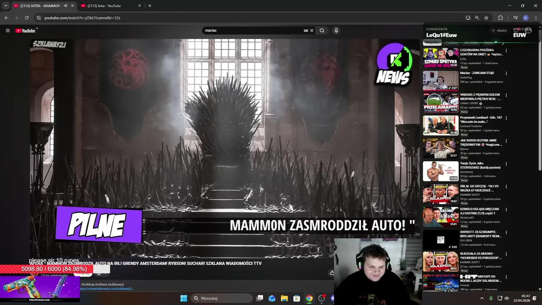The height and width of the screenshot is (305, 542).
Task: Run the YouTube search magnifier button
Action: point(322,30)
